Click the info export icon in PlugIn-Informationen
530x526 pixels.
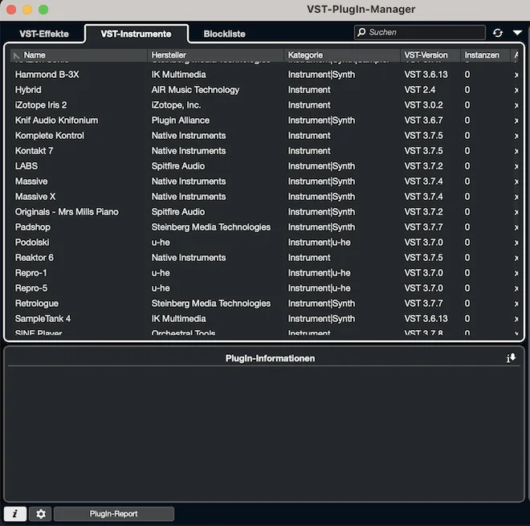(x=511, y=358)
